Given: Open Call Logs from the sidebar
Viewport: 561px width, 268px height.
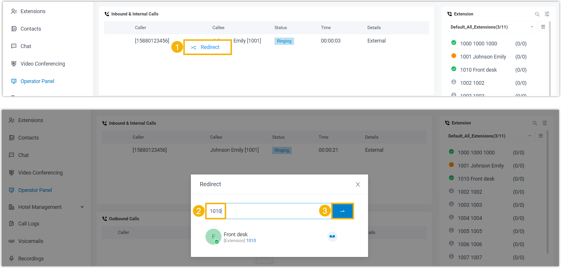Looking at the screenshot, I should (29, 224).
